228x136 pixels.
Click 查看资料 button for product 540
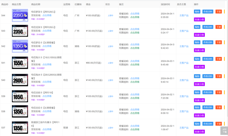(x=208, y=76)
